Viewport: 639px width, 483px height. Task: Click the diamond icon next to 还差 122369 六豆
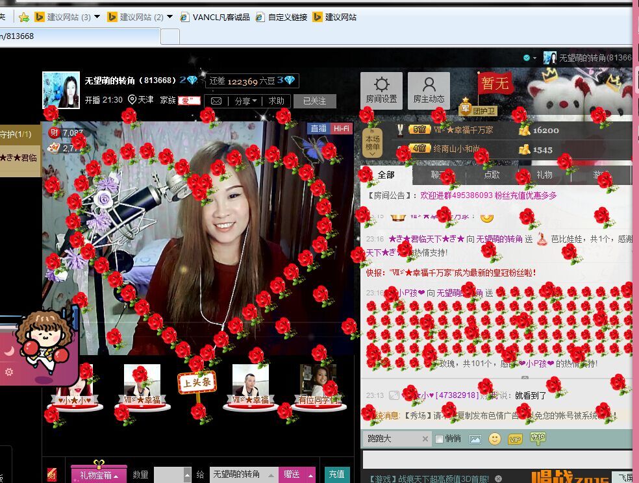click(x=290, y=80)
